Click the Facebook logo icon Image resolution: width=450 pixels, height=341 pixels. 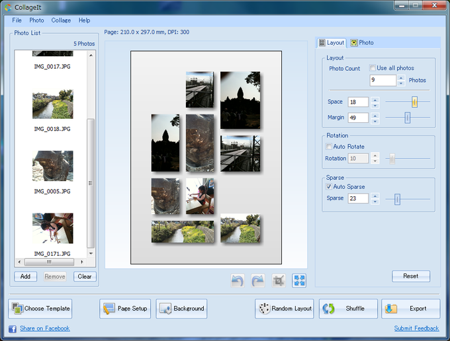[x=13, y=328]
